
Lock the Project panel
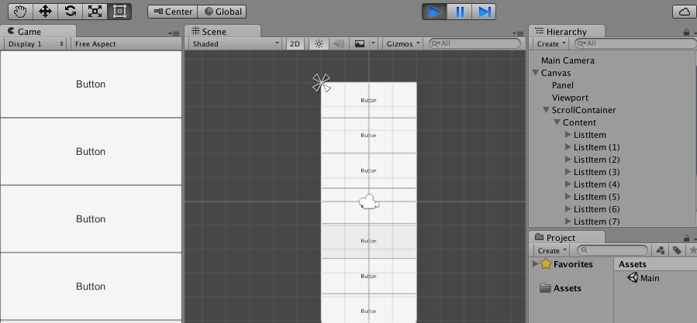coord(686,239)
